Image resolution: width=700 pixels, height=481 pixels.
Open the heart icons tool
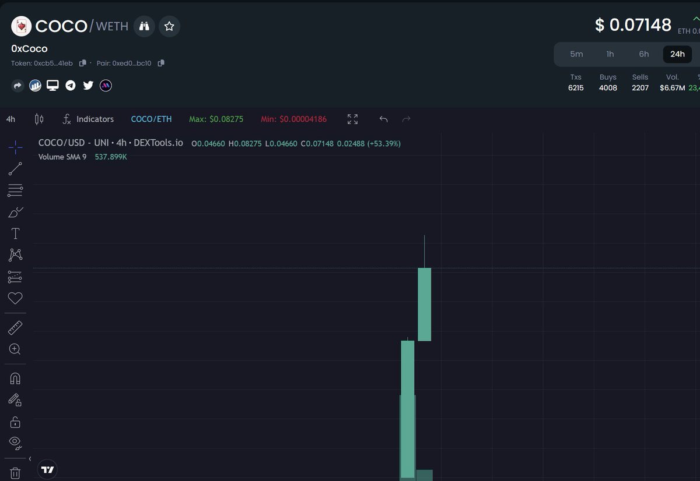[x=15, y=298]
